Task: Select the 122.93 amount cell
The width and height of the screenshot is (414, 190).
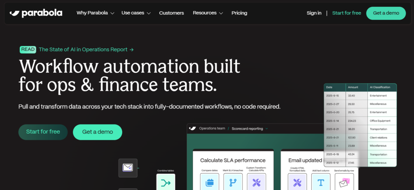Action: pos(357,137)
